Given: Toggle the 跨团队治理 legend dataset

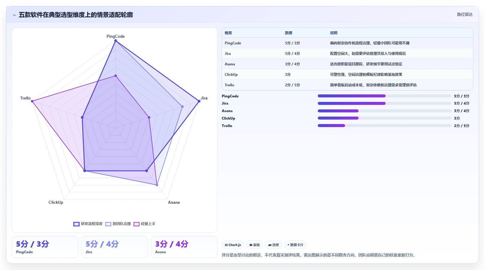Looking at the screenshot, I should (118, 224).
